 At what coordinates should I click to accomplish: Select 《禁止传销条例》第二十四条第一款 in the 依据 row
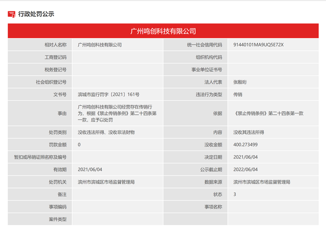268,113
